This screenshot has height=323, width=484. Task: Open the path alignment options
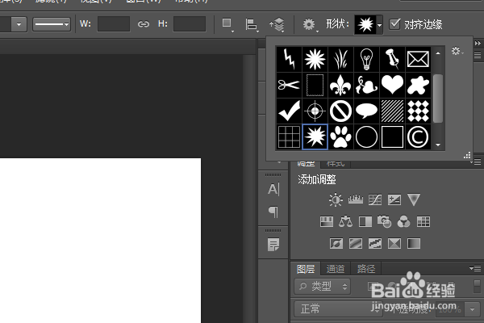(x=251, y=25)
